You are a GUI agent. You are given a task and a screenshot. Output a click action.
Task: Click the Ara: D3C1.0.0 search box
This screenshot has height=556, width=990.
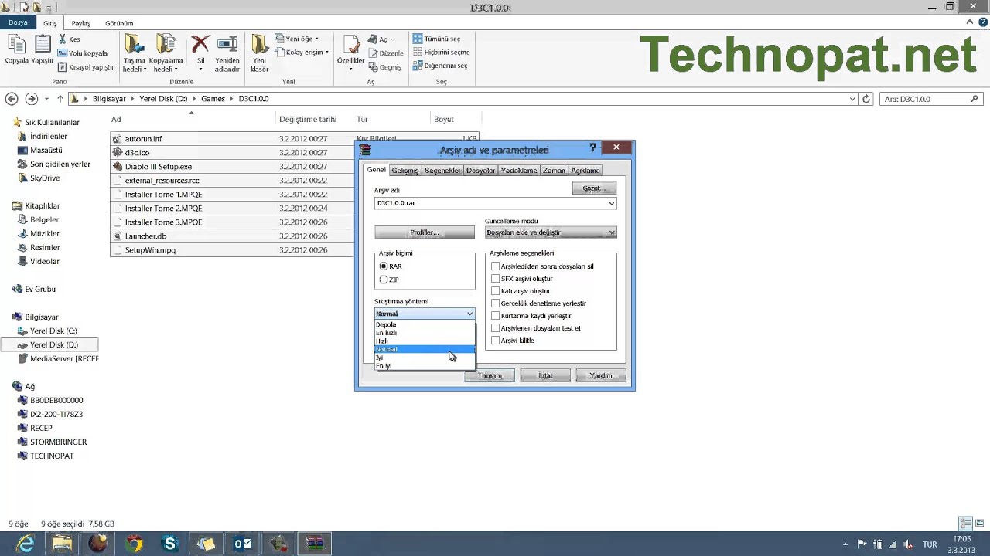[x=932, y=99]
